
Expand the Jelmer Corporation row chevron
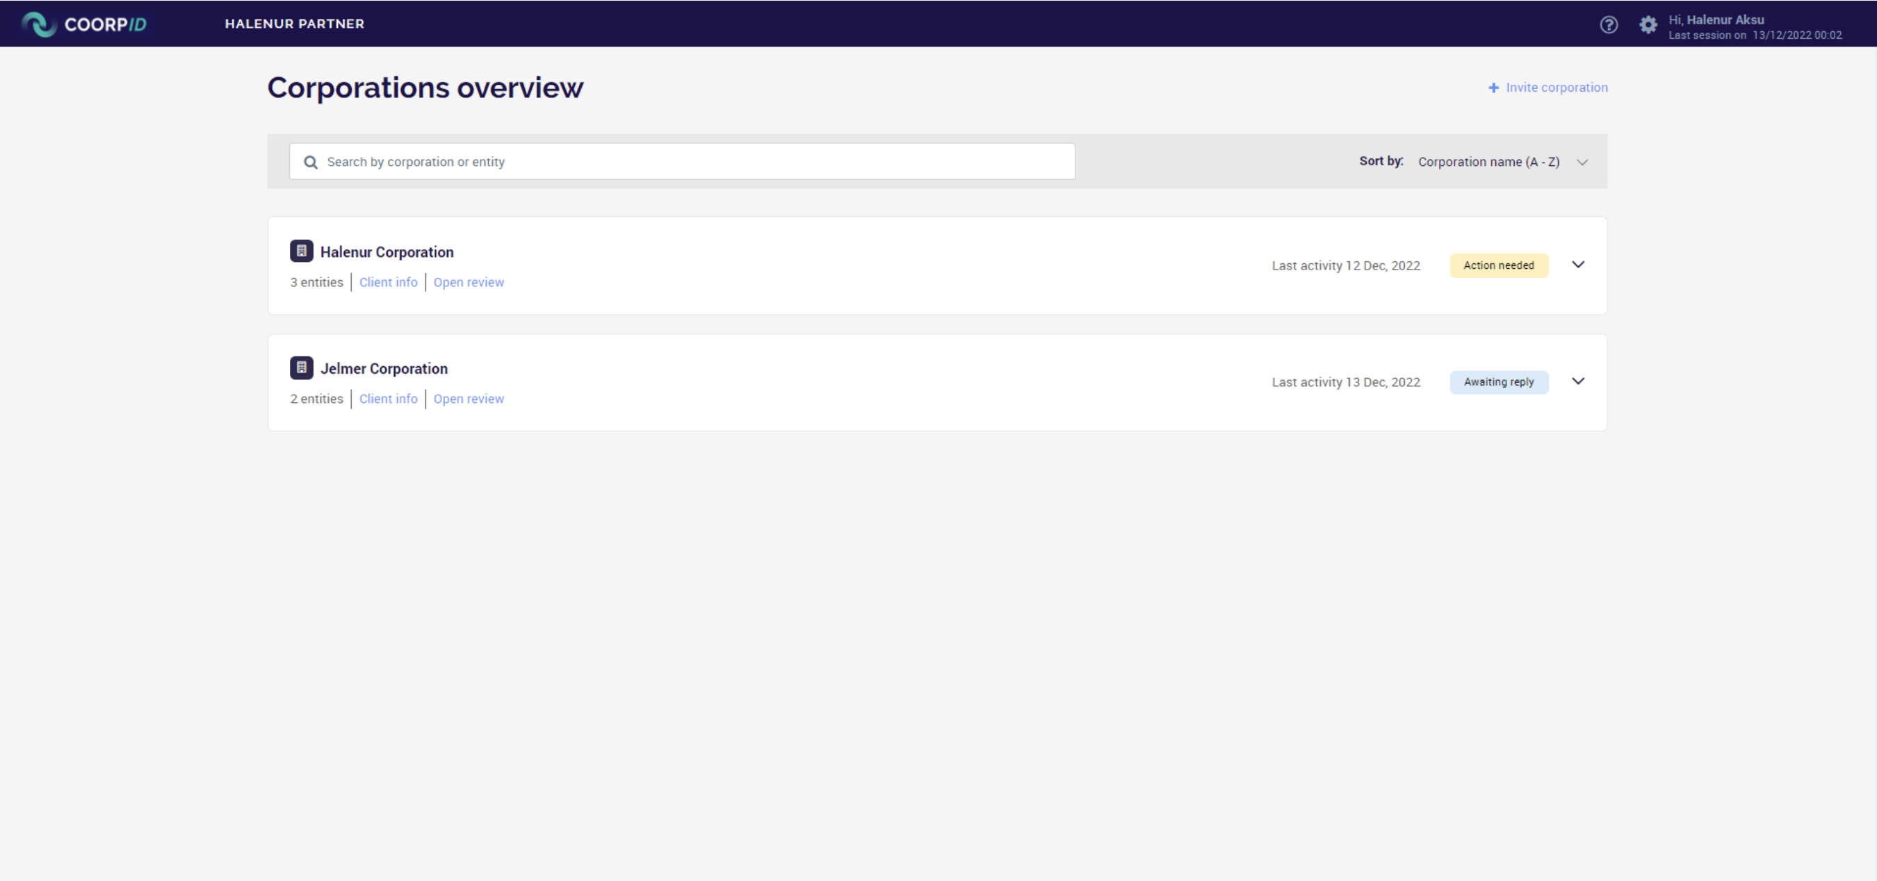tap(1578, 381)
